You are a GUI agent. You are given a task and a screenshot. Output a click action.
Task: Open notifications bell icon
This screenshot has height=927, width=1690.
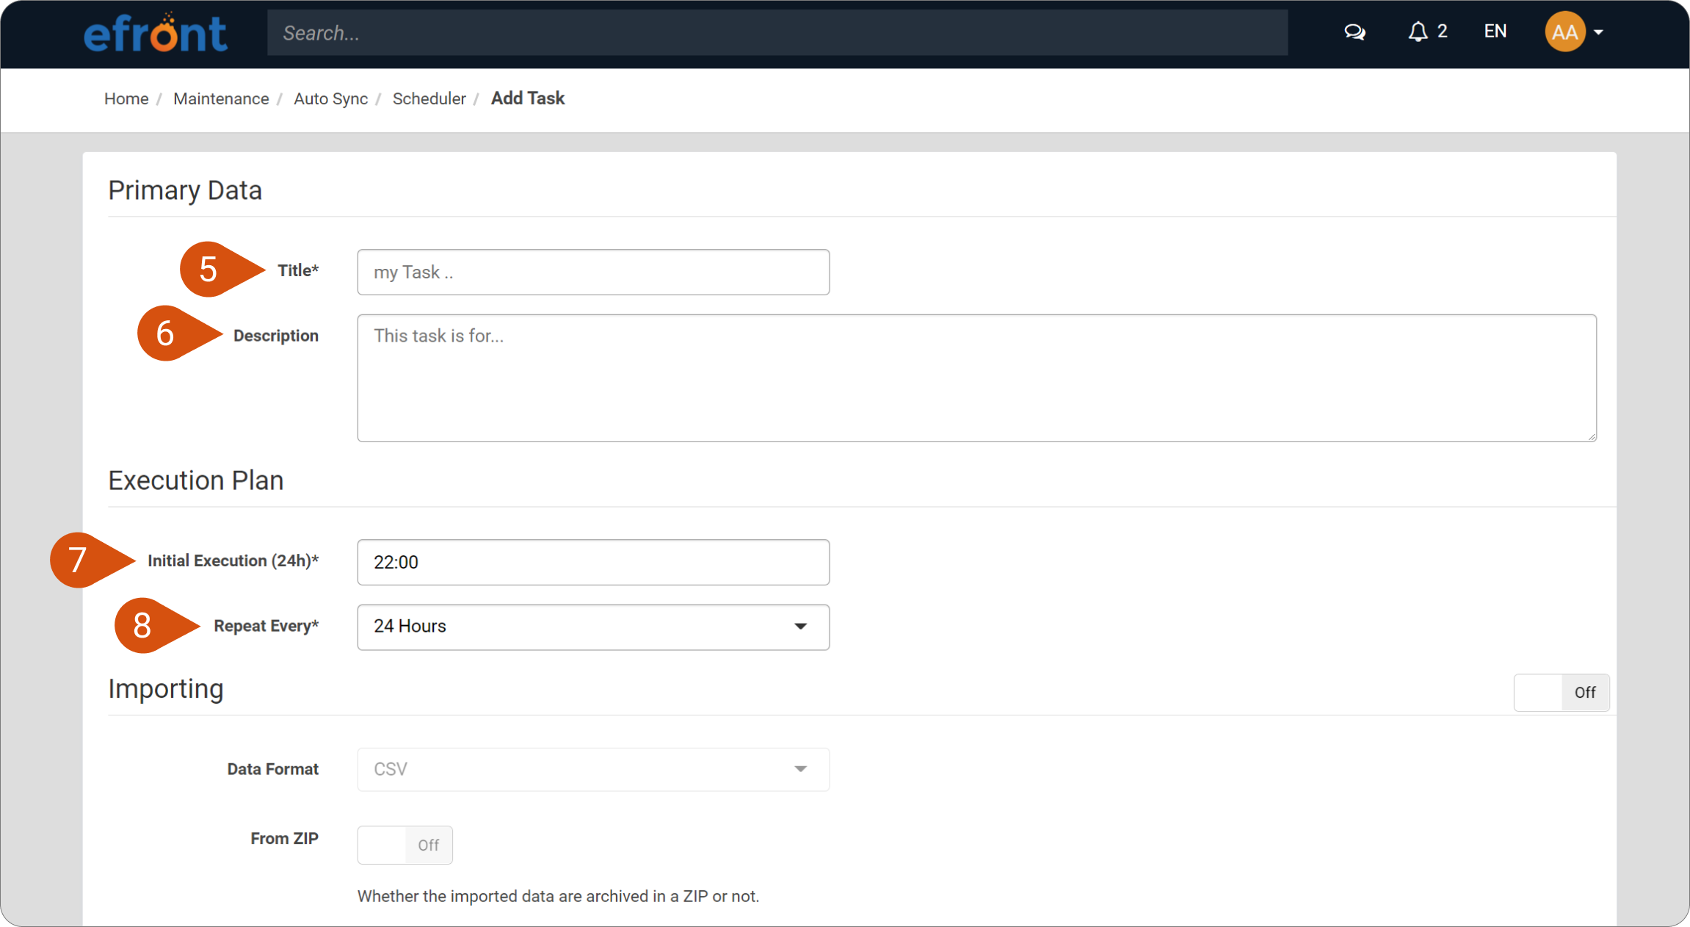[1418, 32]
